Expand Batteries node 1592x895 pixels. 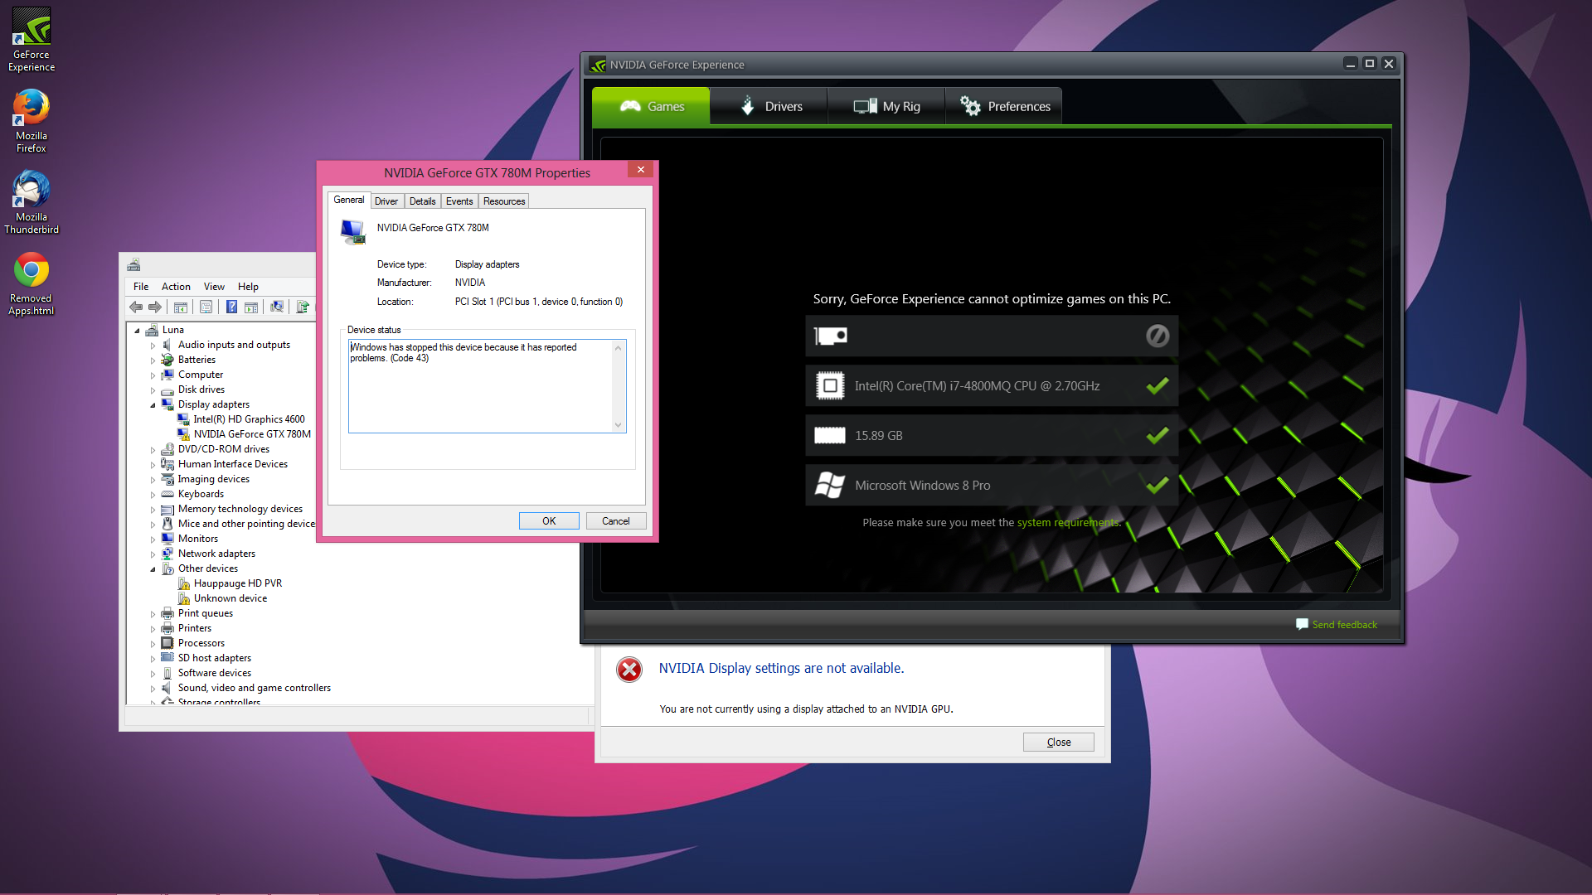153,360
